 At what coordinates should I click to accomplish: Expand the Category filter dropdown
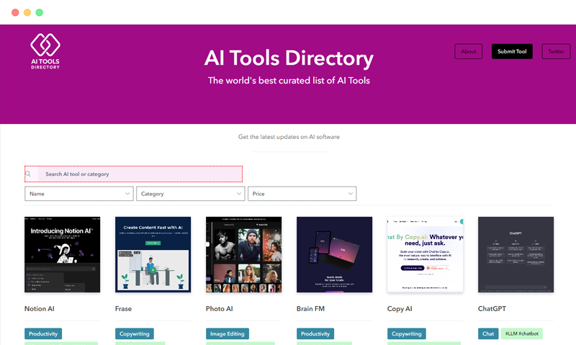click(190, 194)
